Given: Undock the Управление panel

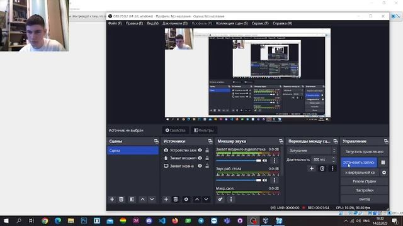Looking at the screenshot, I should click(x=386, y=141).
